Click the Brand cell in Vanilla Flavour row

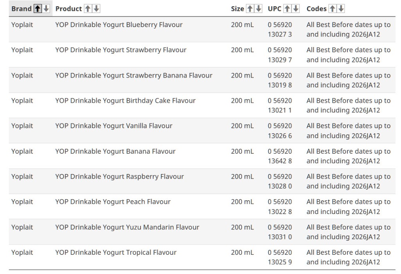(22, 126)
